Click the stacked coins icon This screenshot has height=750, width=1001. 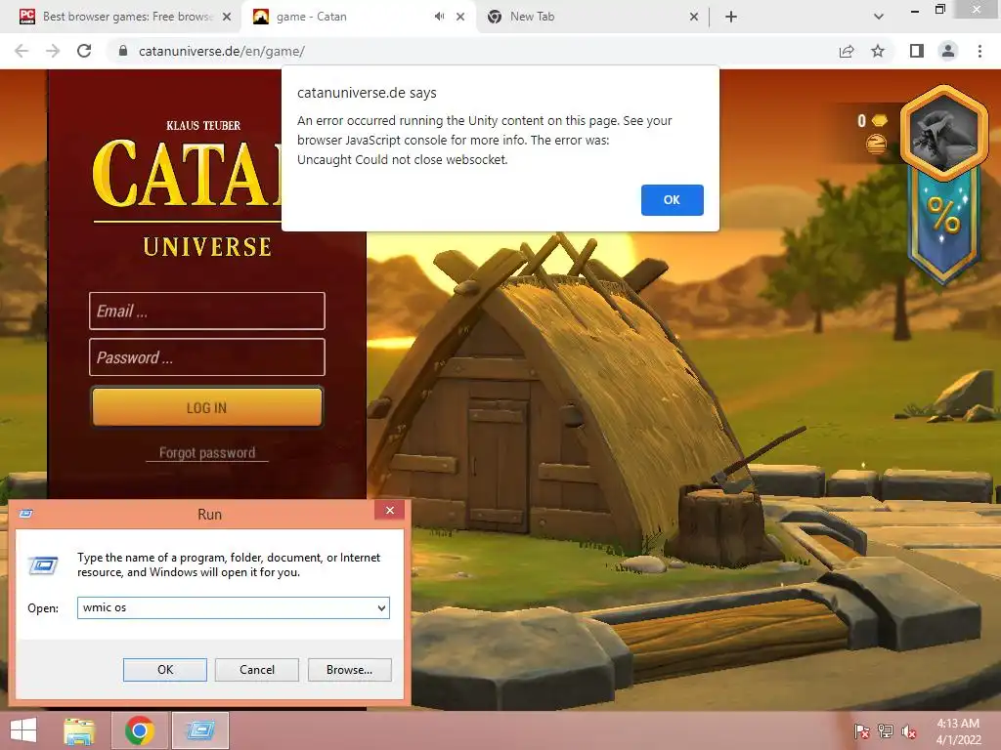point(876,144)
